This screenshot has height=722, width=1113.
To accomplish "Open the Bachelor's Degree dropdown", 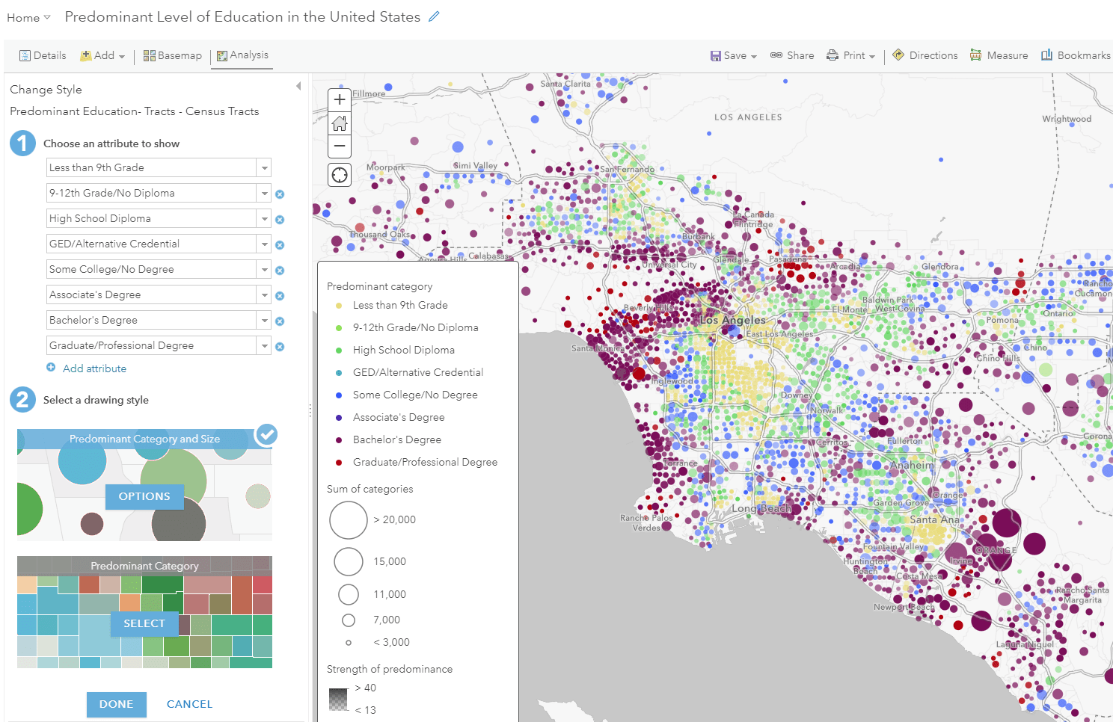I will [264, 321].
